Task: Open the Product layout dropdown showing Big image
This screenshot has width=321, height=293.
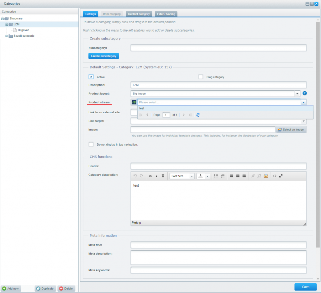Action: click(297, 93)
